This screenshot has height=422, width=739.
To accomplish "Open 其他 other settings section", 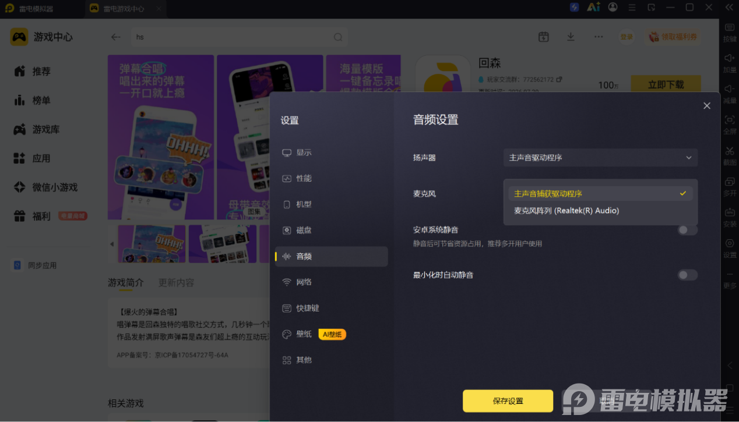I will click(x=331, y=360).
